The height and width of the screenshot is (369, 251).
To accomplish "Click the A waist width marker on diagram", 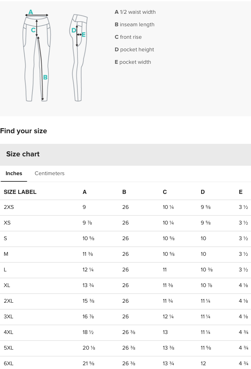I will pos(31,13).
